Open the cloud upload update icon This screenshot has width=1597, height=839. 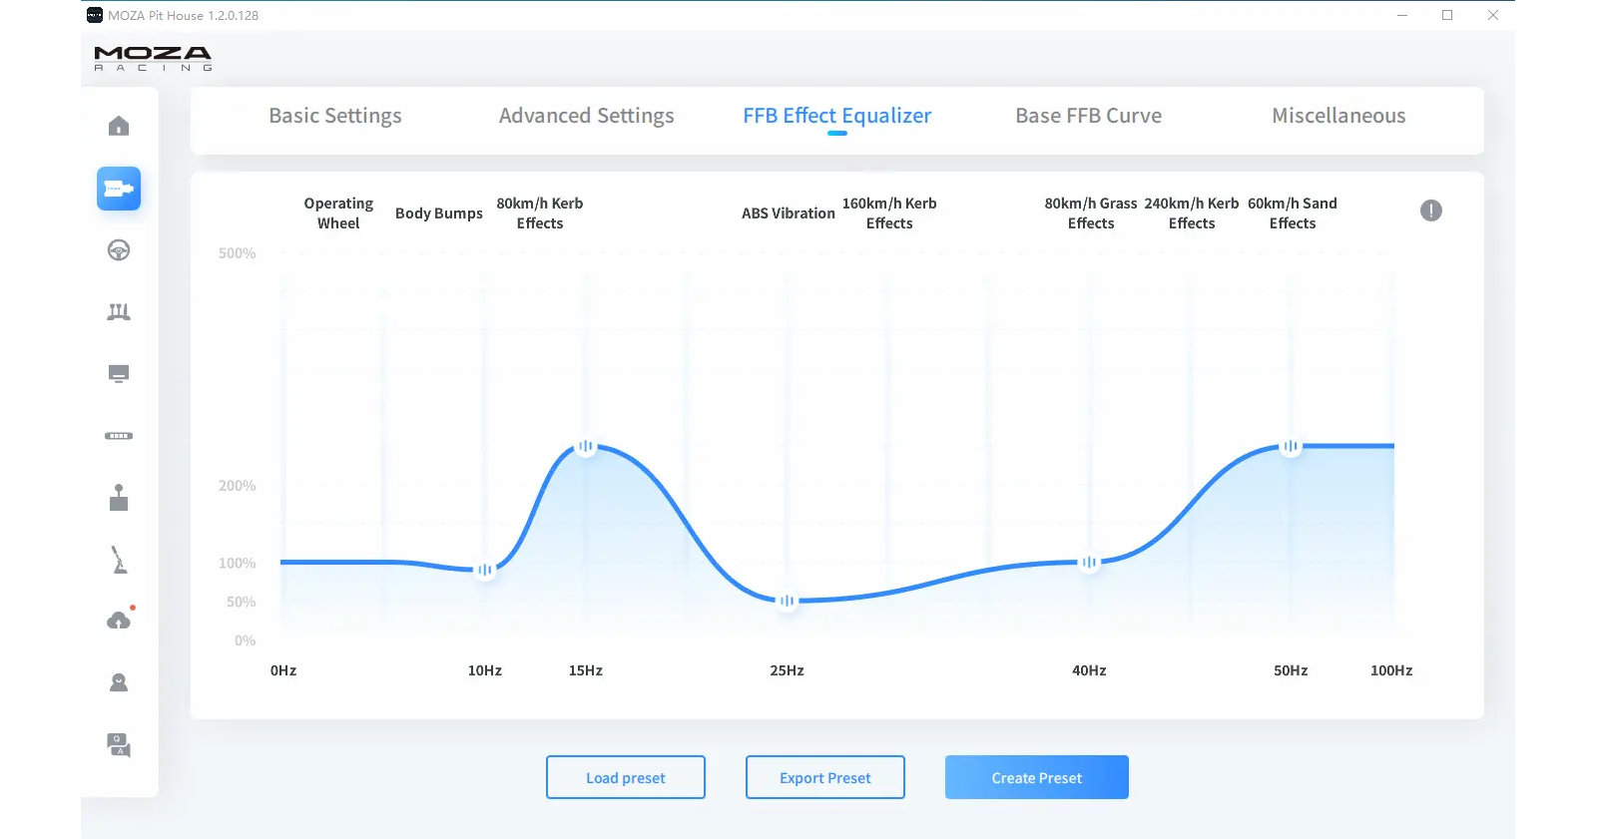119,621
